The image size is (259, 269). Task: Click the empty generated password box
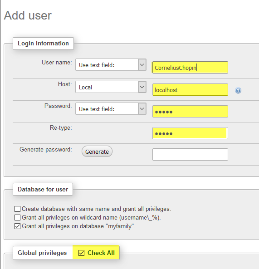[190, 155]
